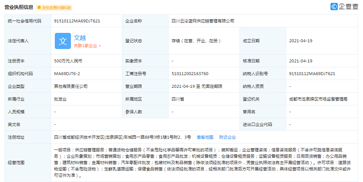Viewport: 363px width, 182px height.
Task: Click the 经营范围 business scope paragraph
Action: click(202, 163)
